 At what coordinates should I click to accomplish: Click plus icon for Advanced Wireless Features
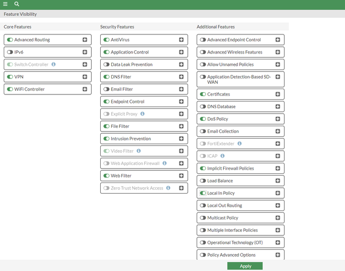coord(278,52)
